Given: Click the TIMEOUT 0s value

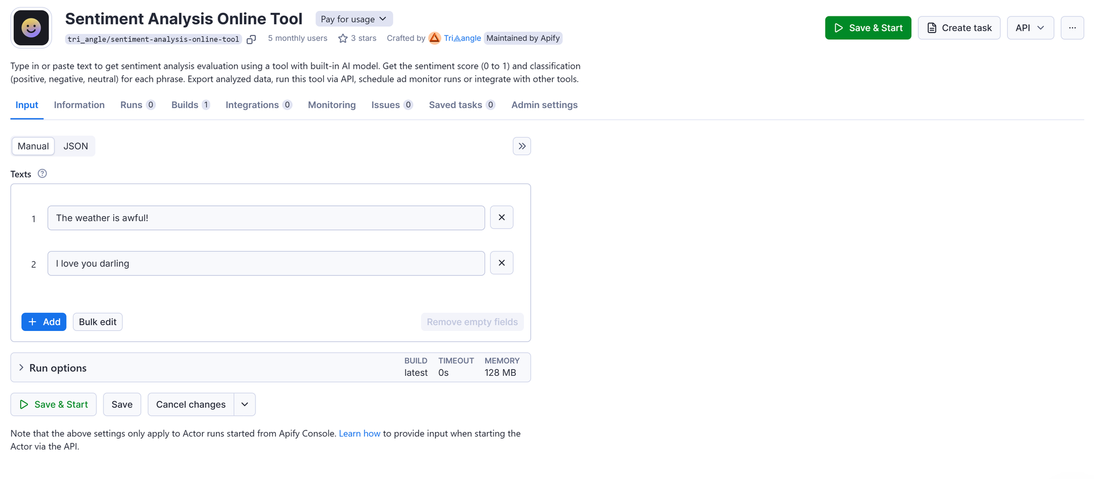Looking at the screenshot, I should coord(444,372).
